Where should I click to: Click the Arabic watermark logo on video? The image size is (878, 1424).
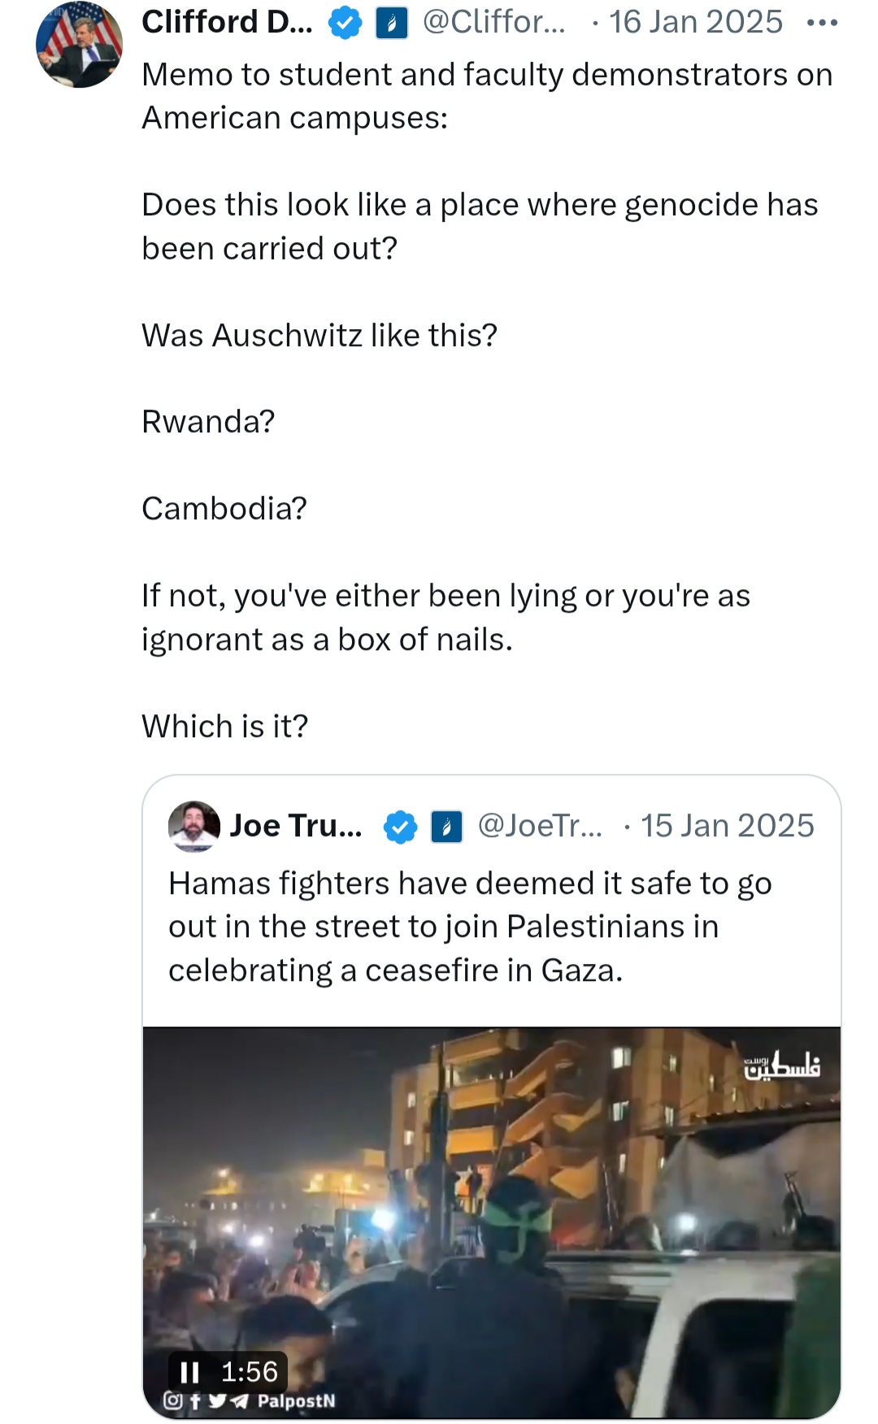(782, 1066)
